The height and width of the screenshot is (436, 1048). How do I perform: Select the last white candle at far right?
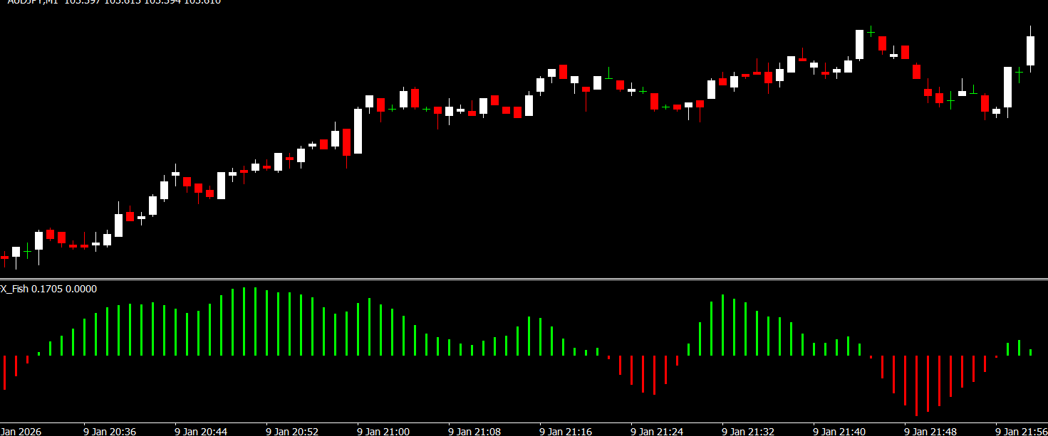point(1030,50)
